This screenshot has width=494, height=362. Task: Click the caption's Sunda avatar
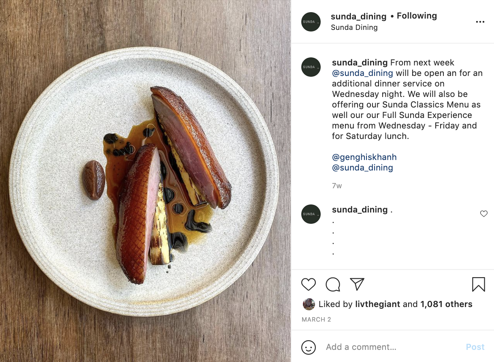311,67
